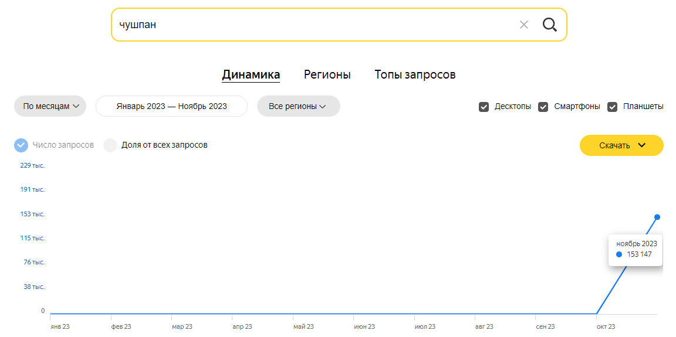The height and width of the screenshot is (337, 676).
Task: Clear the search query with X icon
Action: coord(524,25)
